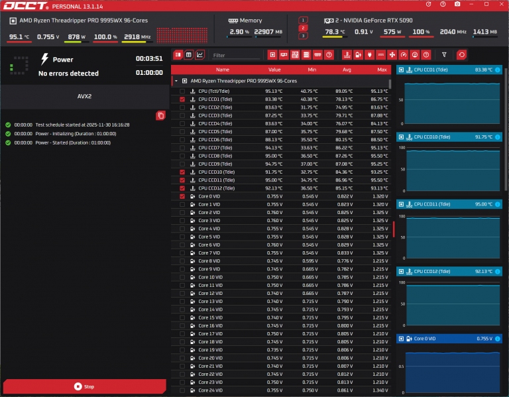Open the help question mark in title bar
This screenshot has height=397, width=509.
tap(428, 5)
